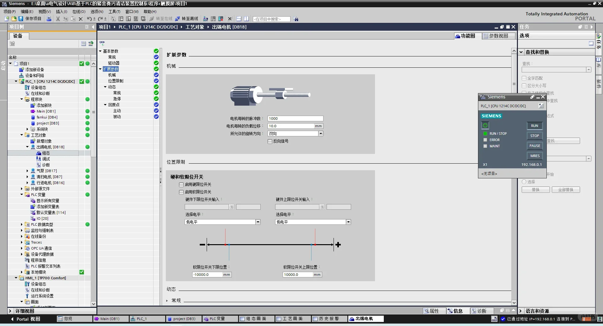Screen dimensions: 603x326
Task: Click the software upper limit position field
Action: [298, 275]
